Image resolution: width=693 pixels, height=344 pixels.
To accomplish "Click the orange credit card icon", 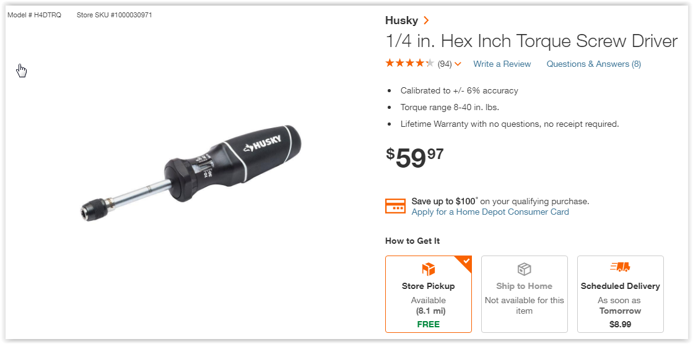I will click(395, 206).
